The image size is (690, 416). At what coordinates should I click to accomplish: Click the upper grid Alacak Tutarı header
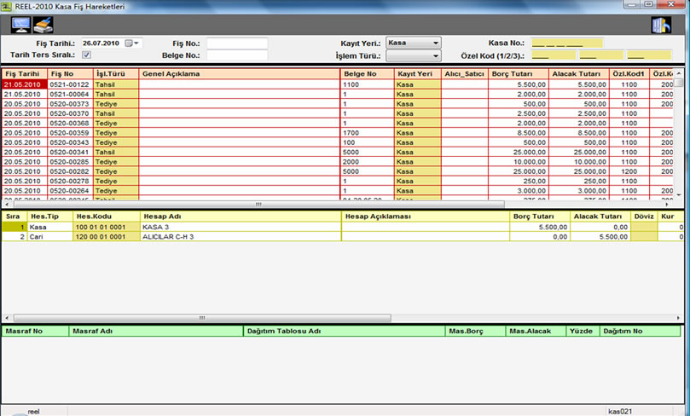click(578, 74)
